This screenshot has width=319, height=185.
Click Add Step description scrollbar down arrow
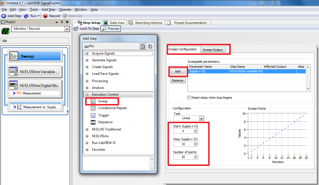[152, 168]
